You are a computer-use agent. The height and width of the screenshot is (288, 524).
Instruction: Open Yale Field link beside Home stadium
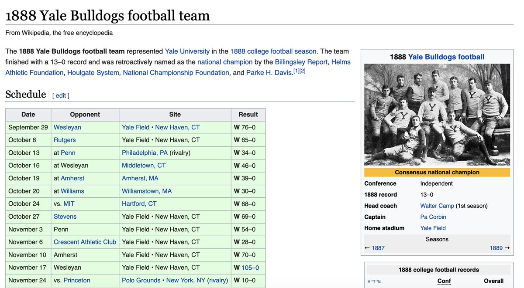[x=433, y=228]
